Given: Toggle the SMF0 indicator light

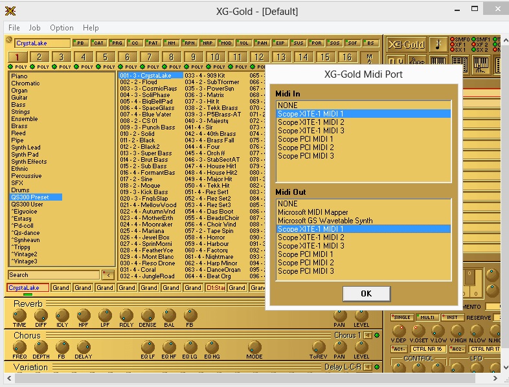Looking at the screenshot, I should [x=452, y=39].
